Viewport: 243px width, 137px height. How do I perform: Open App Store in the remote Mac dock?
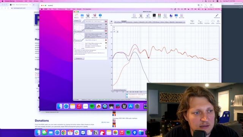131,107
